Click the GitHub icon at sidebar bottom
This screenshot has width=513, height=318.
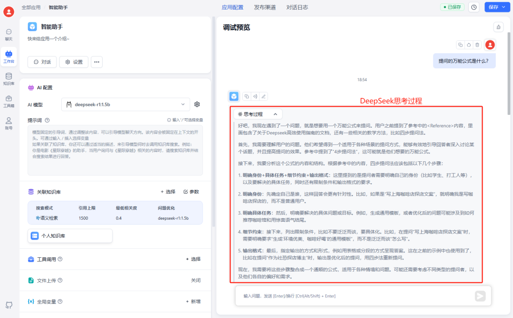(9, 305)
